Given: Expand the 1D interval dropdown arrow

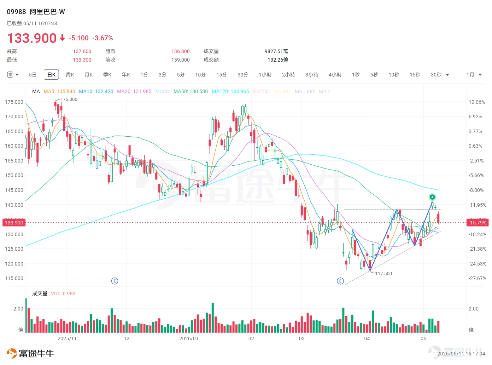Looking at the screenshot, I should (x=17, y=75).
